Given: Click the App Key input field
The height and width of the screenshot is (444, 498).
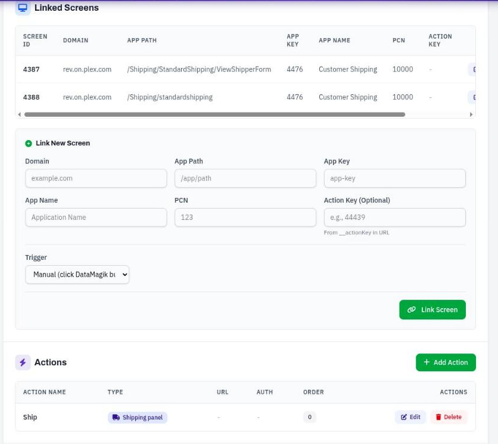Looking at the screenshot, I should click(395, 178).
